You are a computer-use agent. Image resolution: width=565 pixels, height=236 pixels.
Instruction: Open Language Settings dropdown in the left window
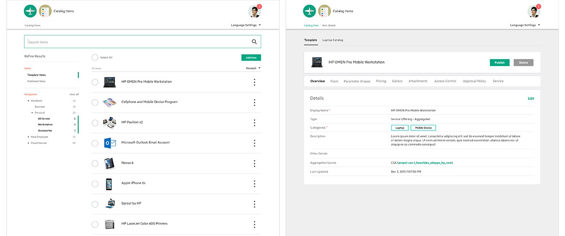click(x=246, y=25)
